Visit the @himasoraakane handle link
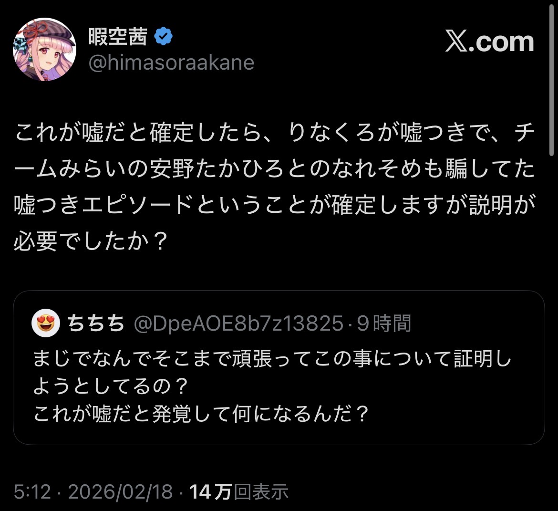 pos(171,63)
